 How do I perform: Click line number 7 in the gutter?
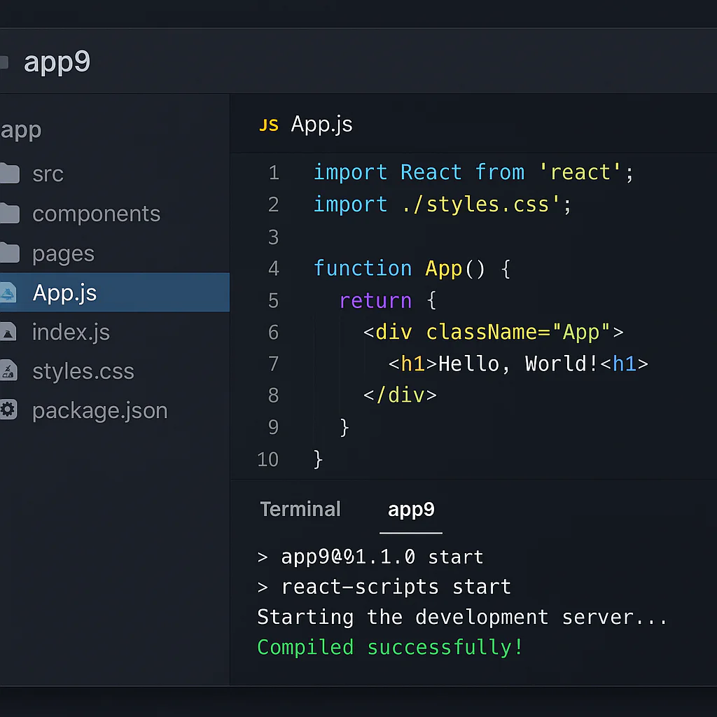click(274, 363)
